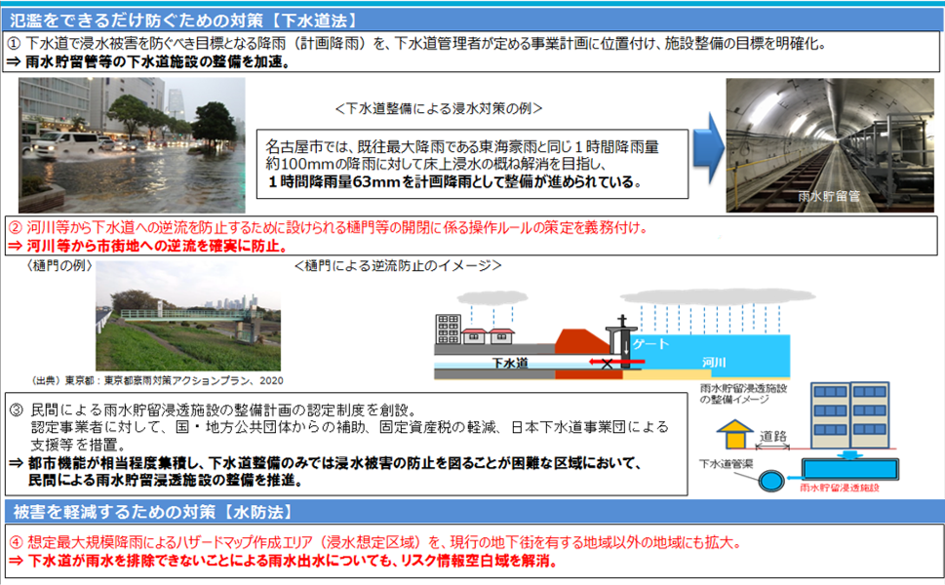Click the red backflow arrow with the X mark

click(616, 362)
